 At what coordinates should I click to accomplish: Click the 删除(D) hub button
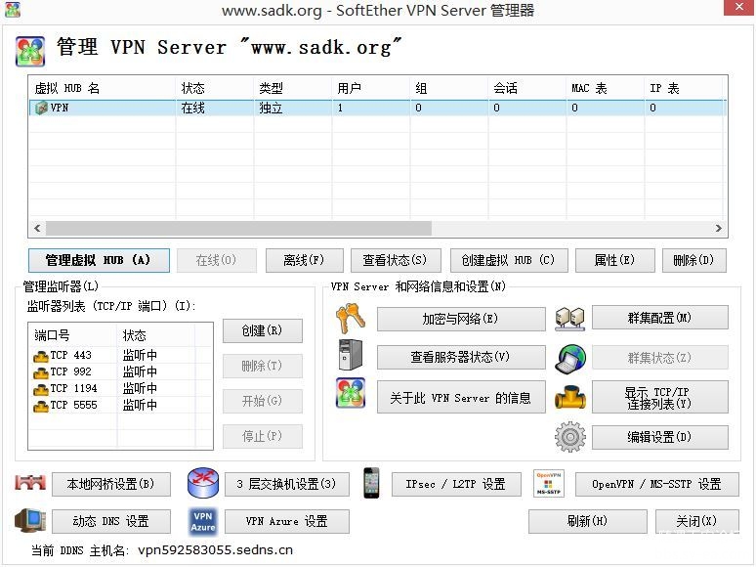[x=693, y=261]
